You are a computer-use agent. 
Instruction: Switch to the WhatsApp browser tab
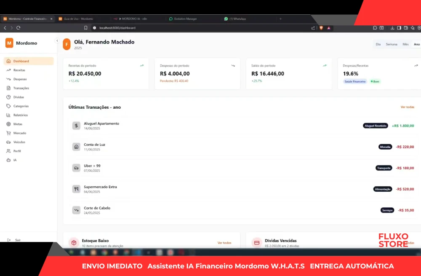[x=237, y=19]
